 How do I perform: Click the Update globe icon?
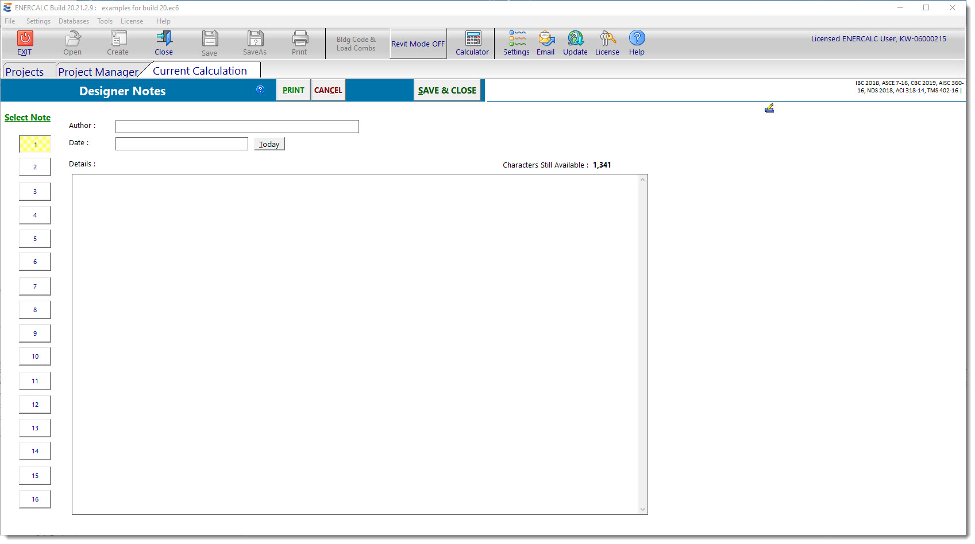(x=575, y=39)
